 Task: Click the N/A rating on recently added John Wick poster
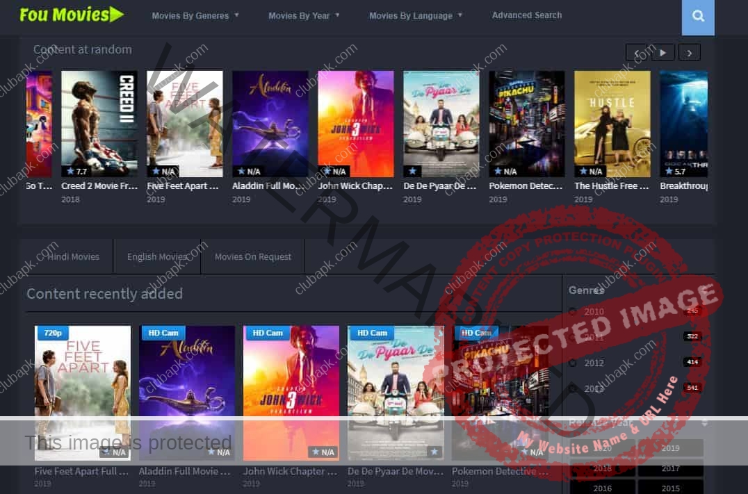point(323,452)
